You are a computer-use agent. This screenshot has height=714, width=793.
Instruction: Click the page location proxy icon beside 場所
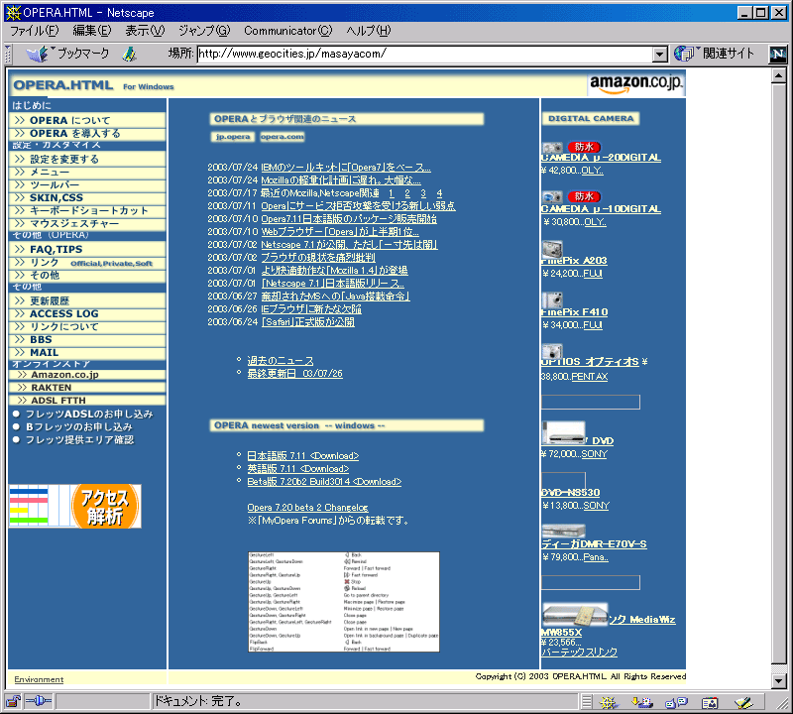(130, 55)
